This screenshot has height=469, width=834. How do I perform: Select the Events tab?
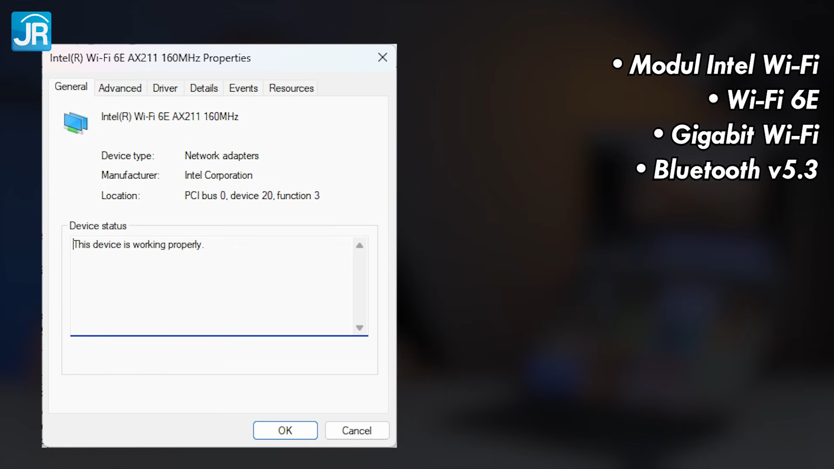(243, 88)
